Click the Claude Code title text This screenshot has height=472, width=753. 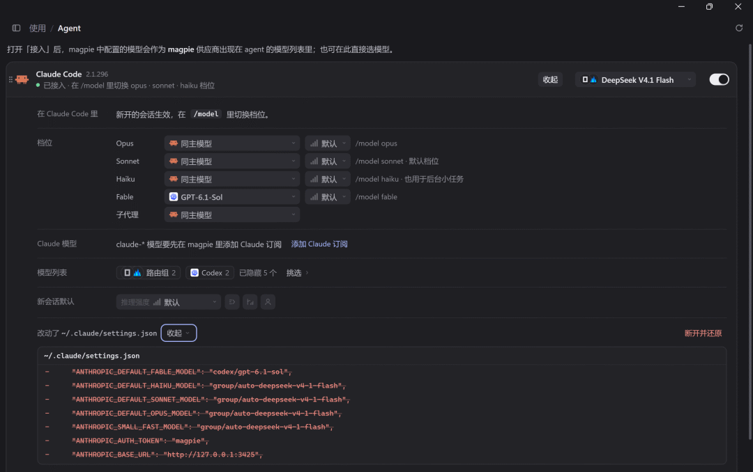tap(59, 74)
